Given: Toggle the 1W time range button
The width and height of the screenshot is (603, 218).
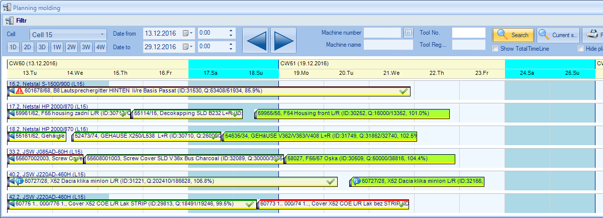Looking at the screenshot, I should [57, 47].
